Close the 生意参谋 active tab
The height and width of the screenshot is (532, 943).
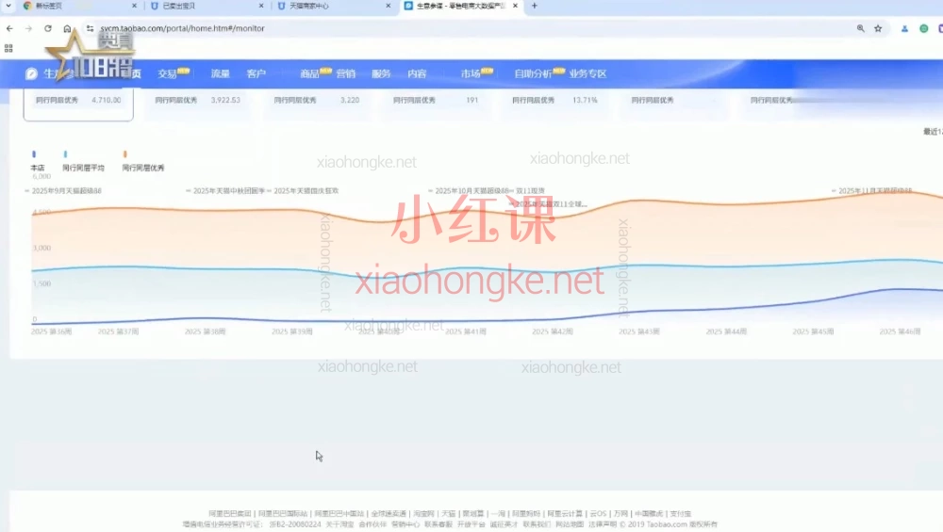click(516, 6)
